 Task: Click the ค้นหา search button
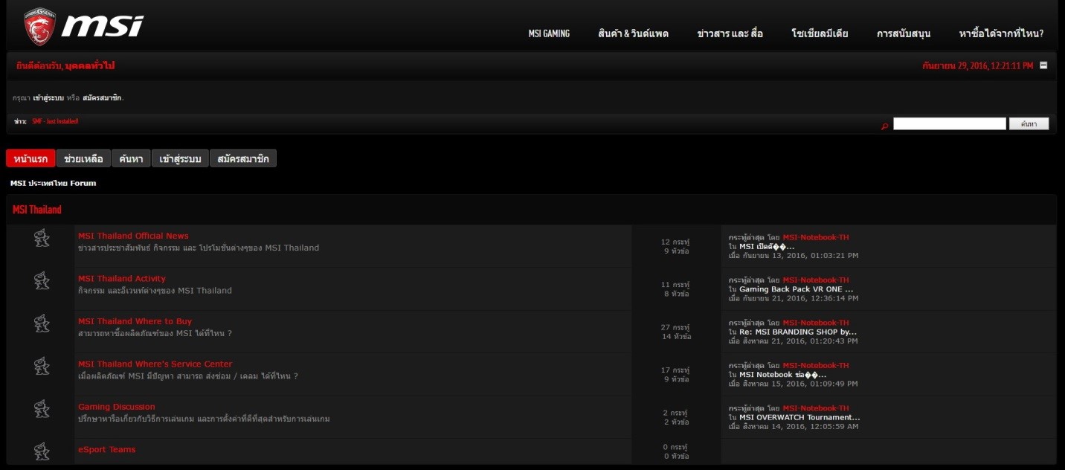(1029, 123)
